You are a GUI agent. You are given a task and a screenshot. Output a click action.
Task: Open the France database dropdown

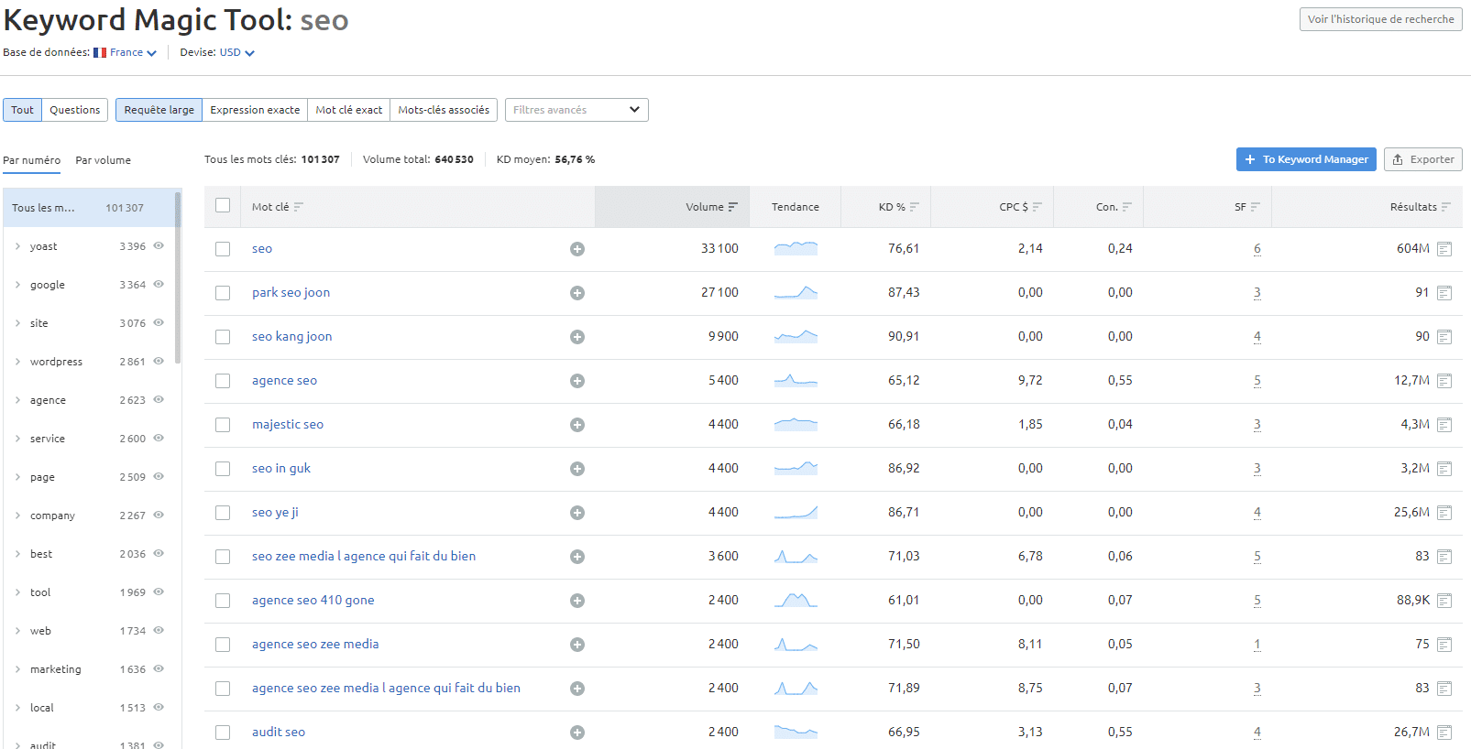click(126, 52)
